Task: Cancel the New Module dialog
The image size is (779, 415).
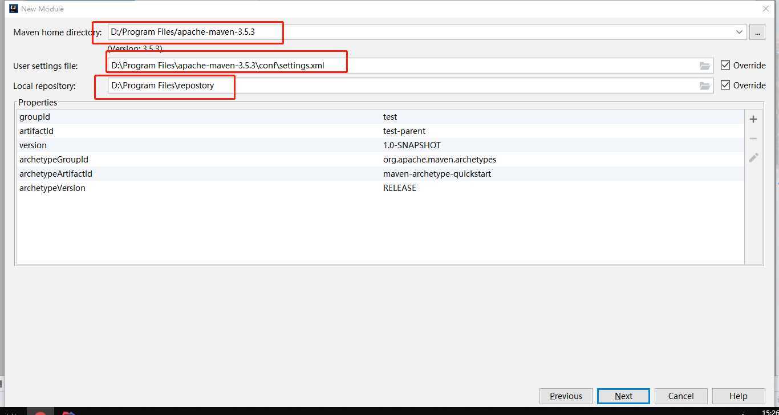Action: click(681, 396)
